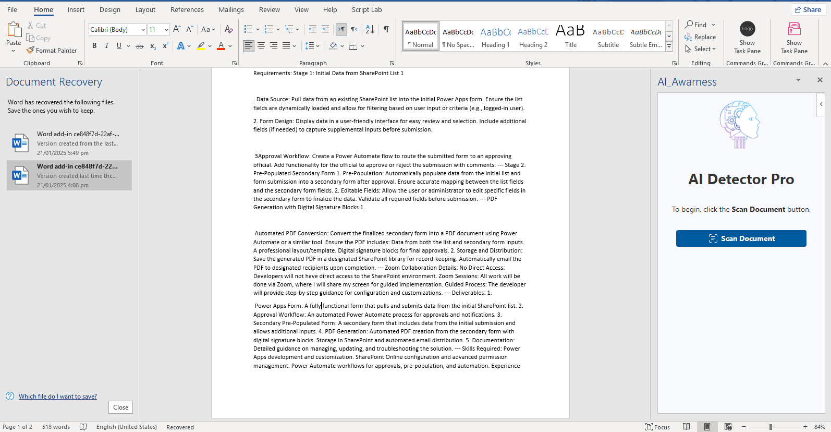Toggle show paragraph marks pilcrow
This screenshot has width=831, height=432.
pos(386,29)
